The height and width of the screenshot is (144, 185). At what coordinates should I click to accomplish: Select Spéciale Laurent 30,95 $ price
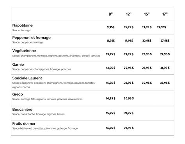147,83
